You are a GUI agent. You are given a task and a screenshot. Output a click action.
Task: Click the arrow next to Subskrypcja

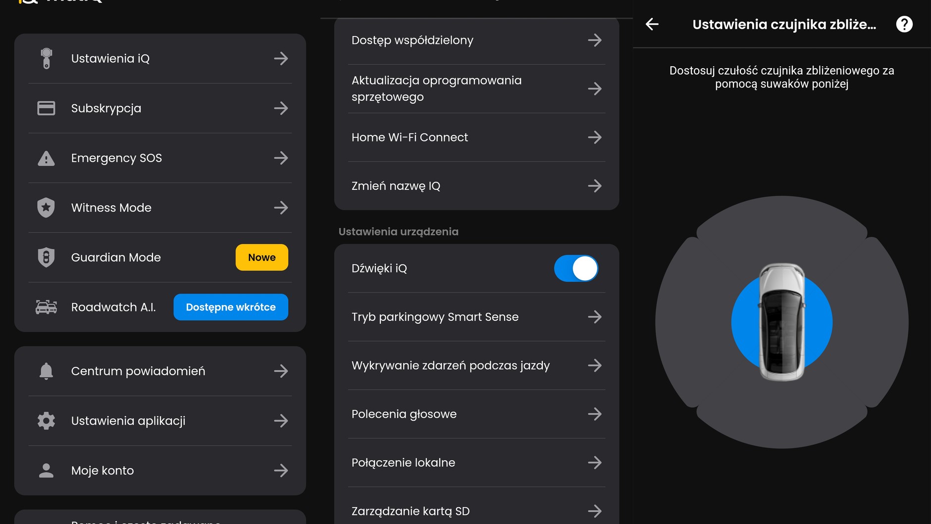[281, 108]
